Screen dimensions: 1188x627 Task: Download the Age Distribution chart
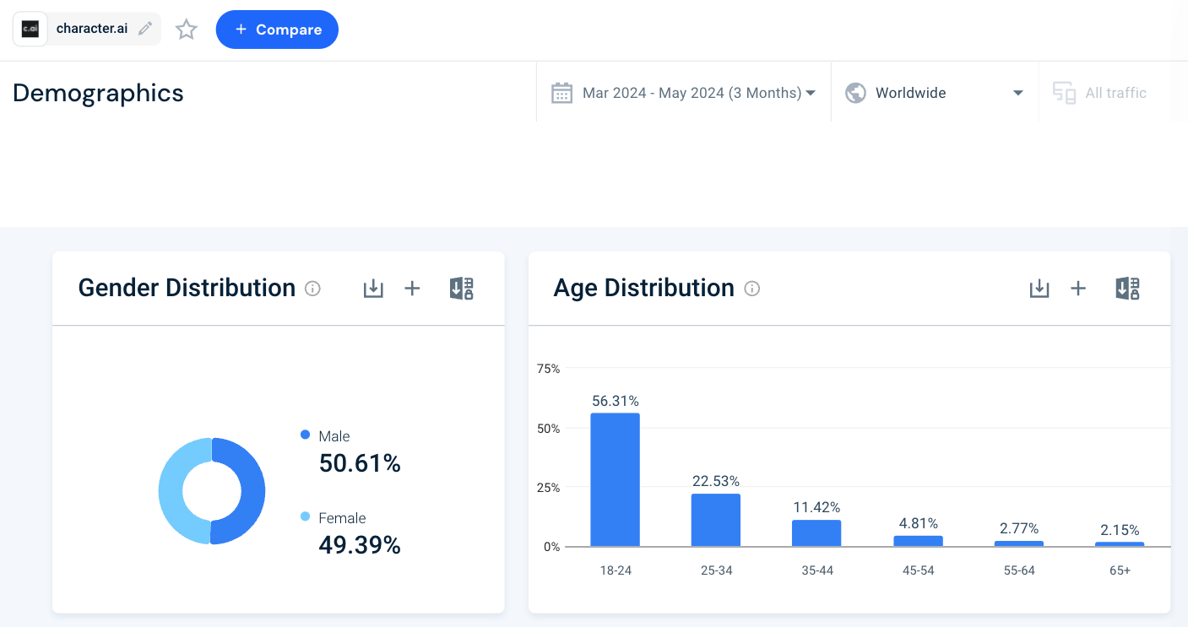[x=1039, y=289]
